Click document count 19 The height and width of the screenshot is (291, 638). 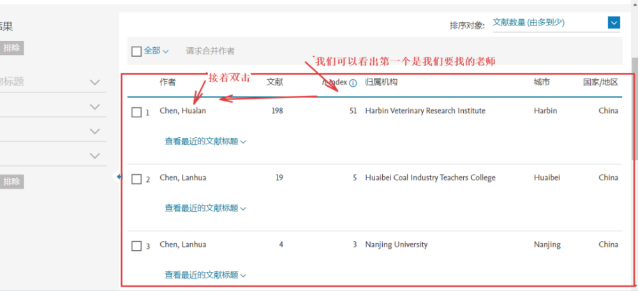coord(279,177)
